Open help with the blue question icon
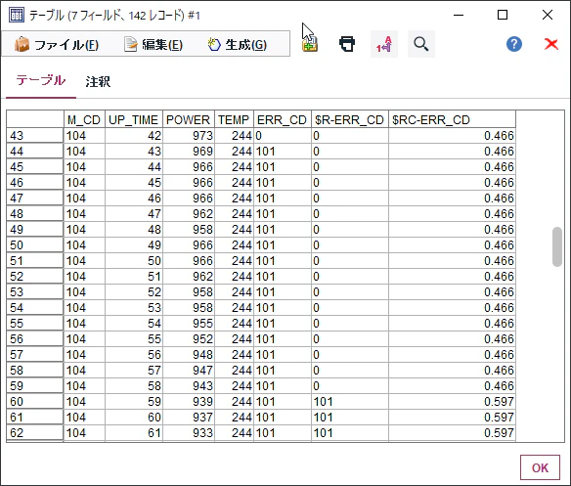 coord(514,44)
